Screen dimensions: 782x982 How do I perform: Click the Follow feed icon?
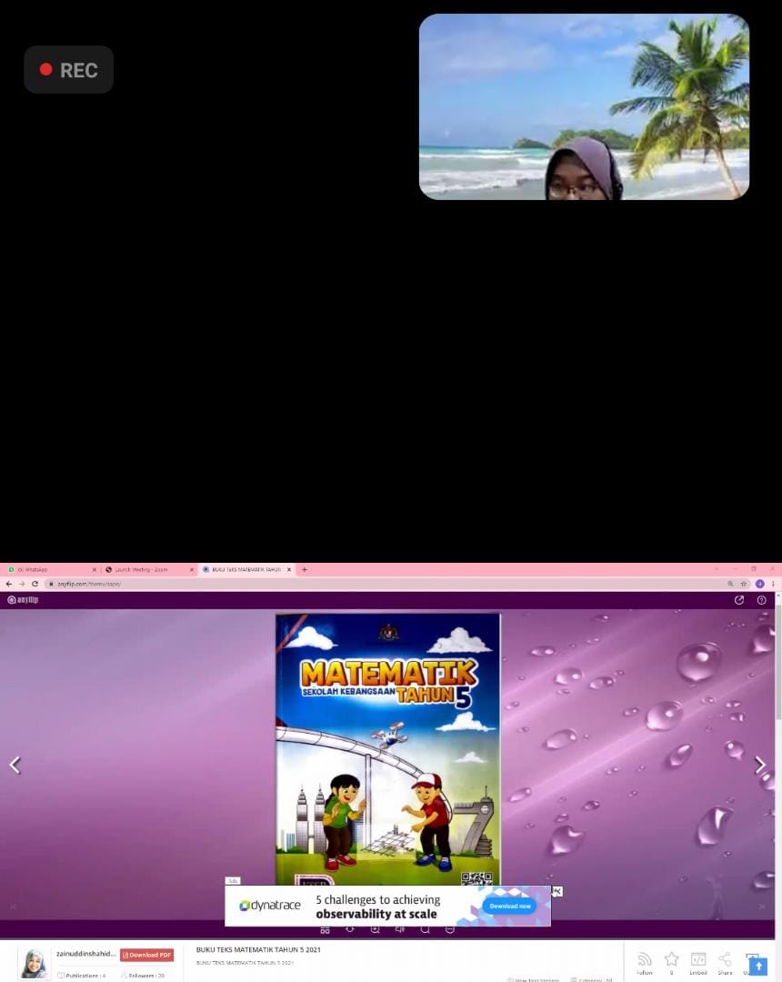coord(645,963)
